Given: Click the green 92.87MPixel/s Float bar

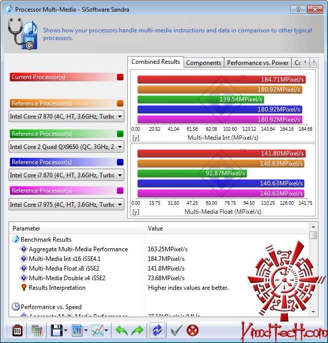Looking at the screenshot, I should pos(192,173).
